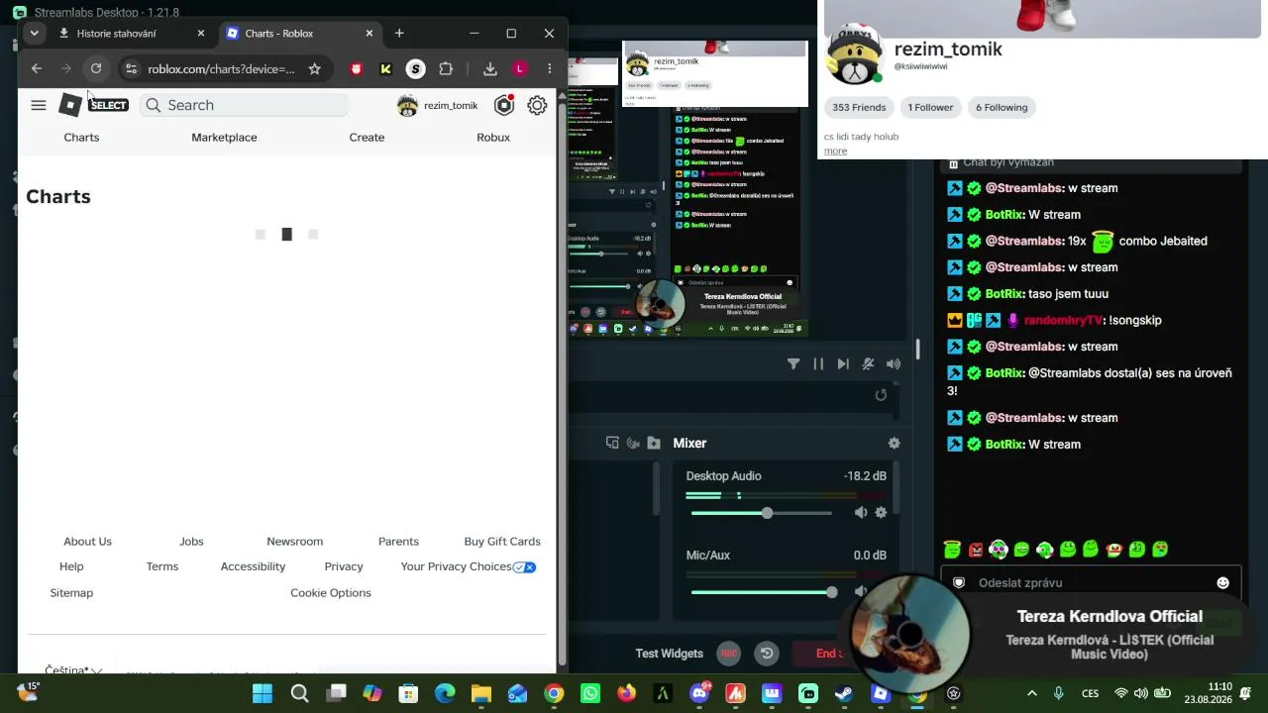The image size is (1268, 713).
Task: Click the rezim_tomik avatar in Roblox header
Action: tap(407, 105)
